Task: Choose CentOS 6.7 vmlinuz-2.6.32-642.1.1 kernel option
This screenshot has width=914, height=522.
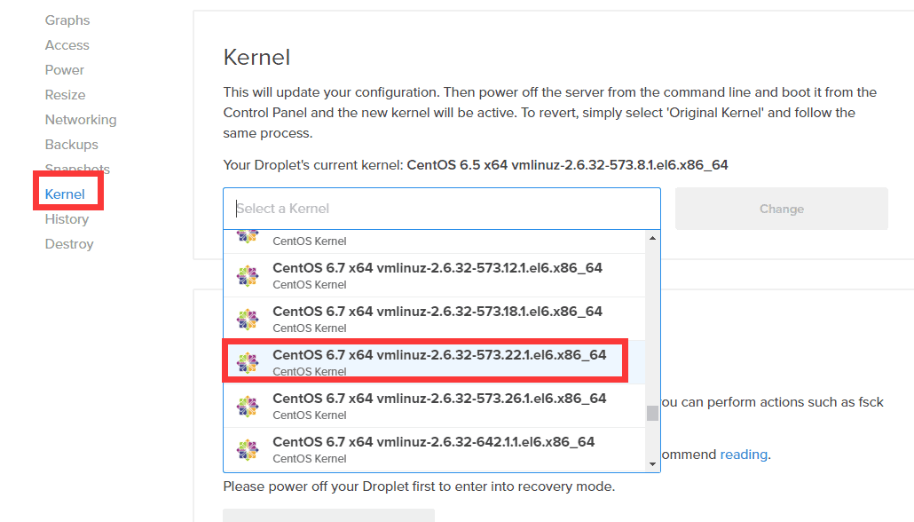Action: [x=434, y=450]
